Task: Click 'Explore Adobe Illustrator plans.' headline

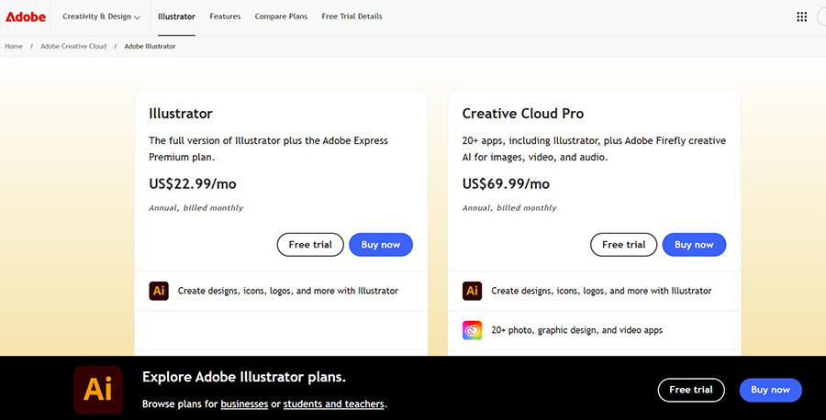Action: (244, 378)
